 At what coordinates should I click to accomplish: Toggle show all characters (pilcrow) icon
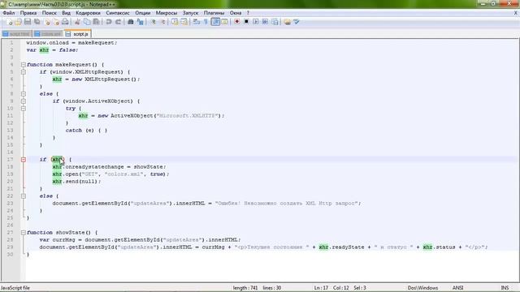(x=206, y=22)
